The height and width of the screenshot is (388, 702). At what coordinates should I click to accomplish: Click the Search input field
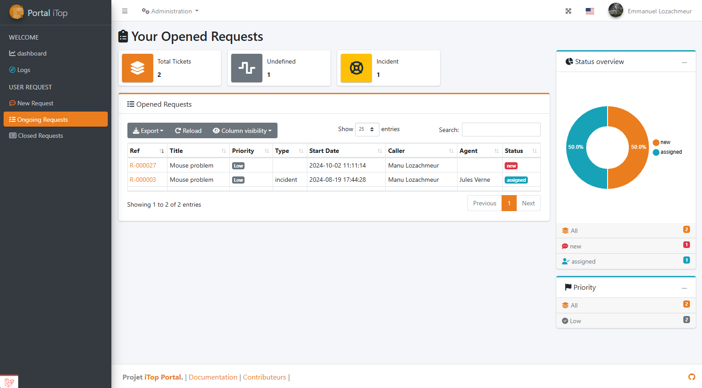tap(501, 129)
